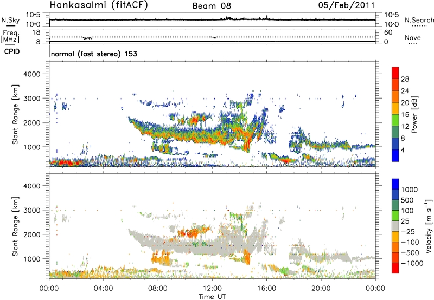The width and height of the screenshot is (434, 300).
Task: Click the '-25' tick on Velocity colorbar
Action: 408,231
